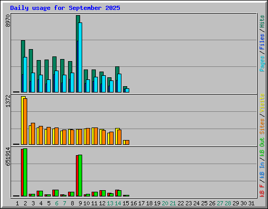Click the cyan 'Pages' legend label
The image size is (268, 209).
(262, 64)
